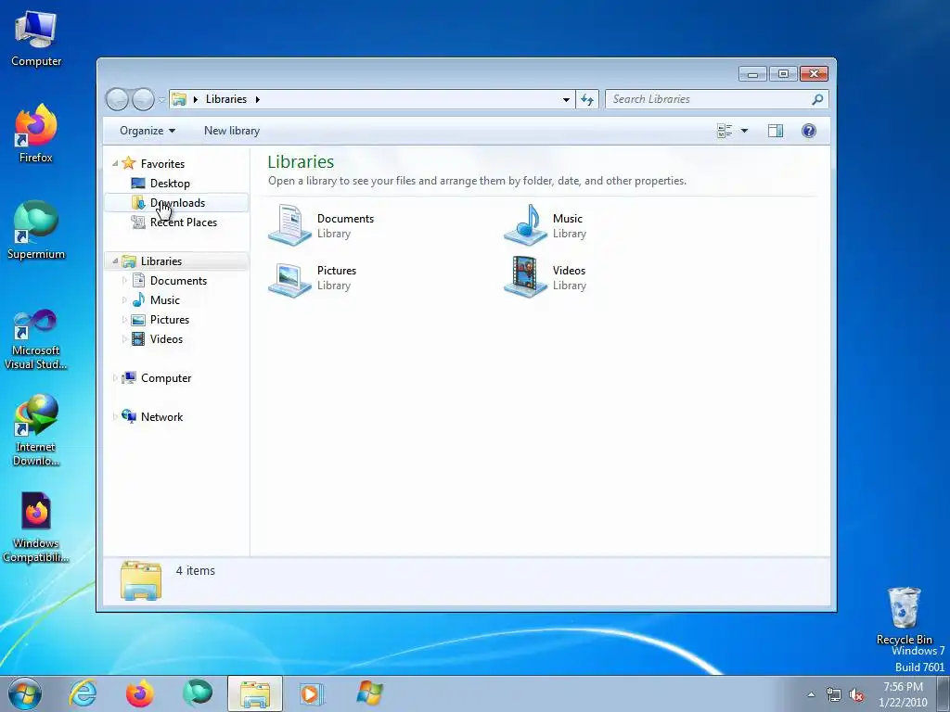Click the Back navigation arrow

pyautogui.click(x=117, y=99)
